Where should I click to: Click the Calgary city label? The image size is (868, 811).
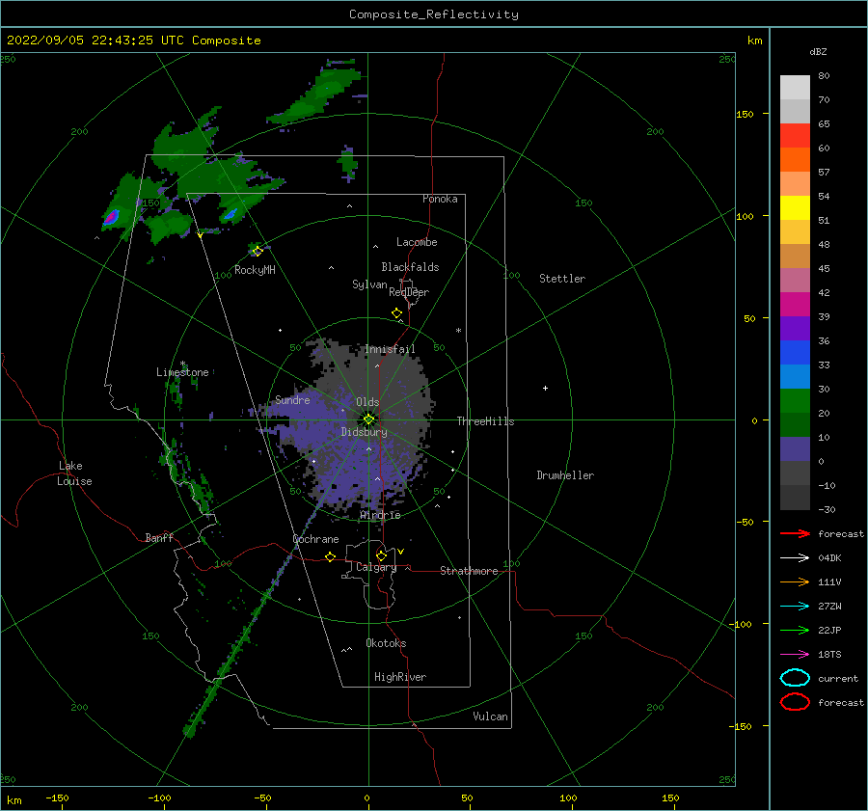coord(376,567)
